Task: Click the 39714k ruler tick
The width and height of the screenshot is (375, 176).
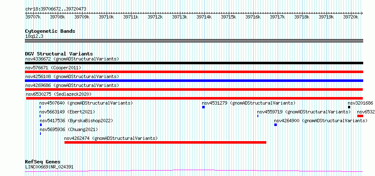Action: pyautogui.click(x=204, y=17)
